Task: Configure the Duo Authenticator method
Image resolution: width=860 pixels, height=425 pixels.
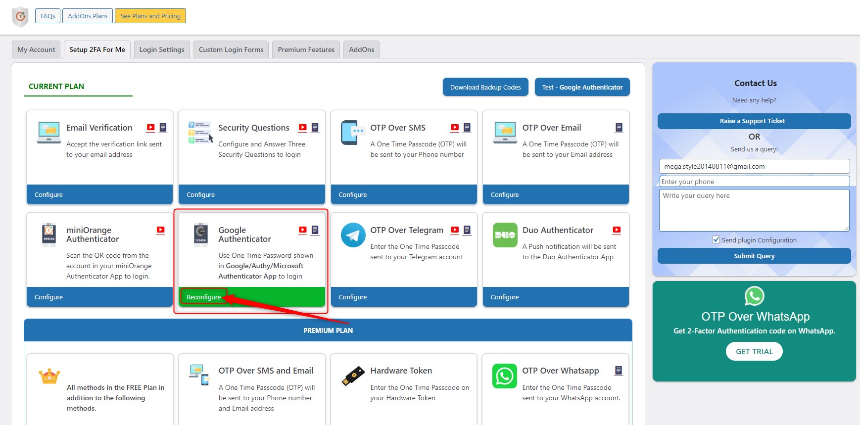Action: coord(505,297)
